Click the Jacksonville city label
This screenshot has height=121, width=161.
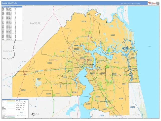pyautogui.click(x=90, y=65)
